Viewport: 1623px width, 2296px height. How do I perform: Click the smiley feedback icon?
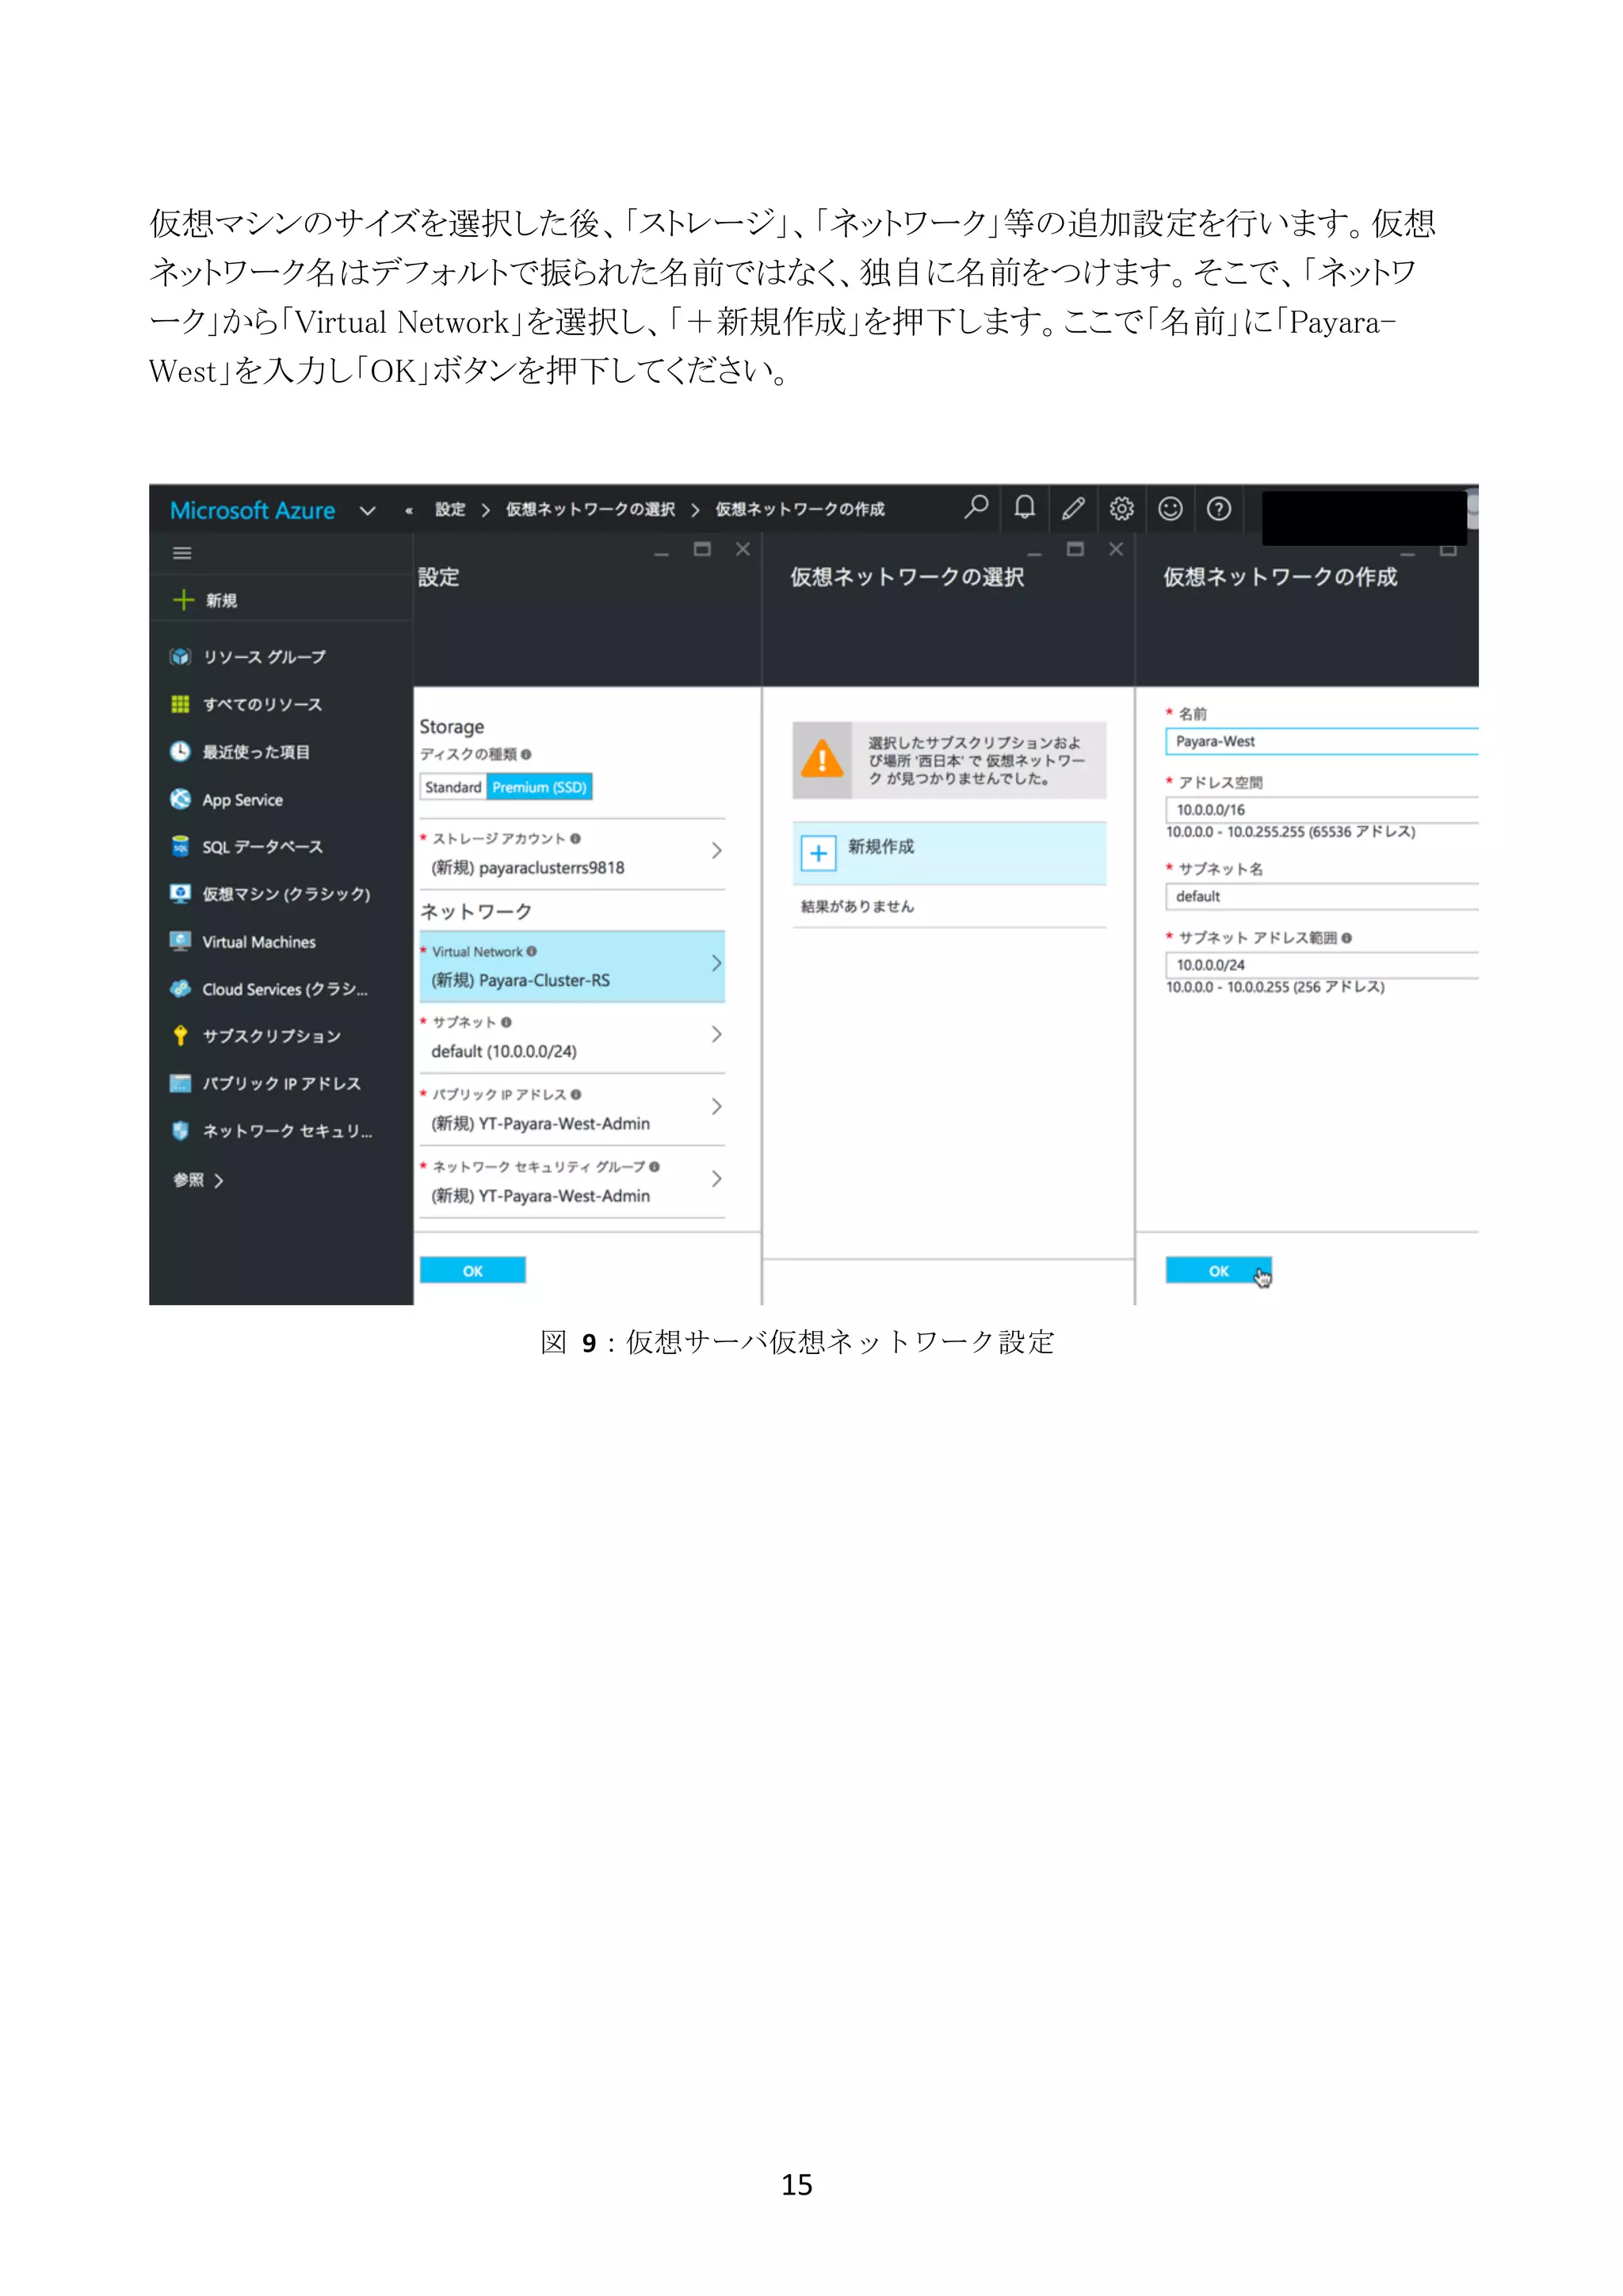[1170, 509]
